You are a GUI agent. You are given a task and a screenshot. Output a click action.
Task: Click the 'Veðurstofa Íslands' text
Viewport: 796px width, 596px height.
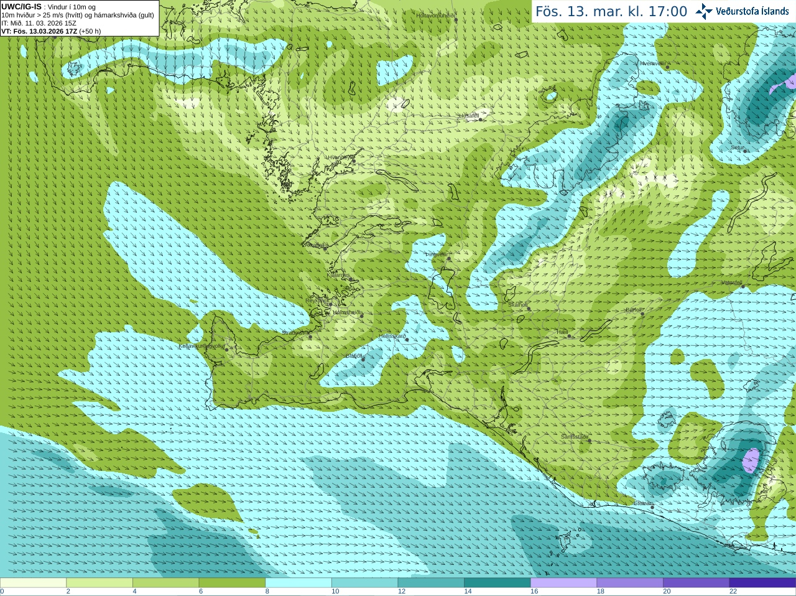(752, 11)
